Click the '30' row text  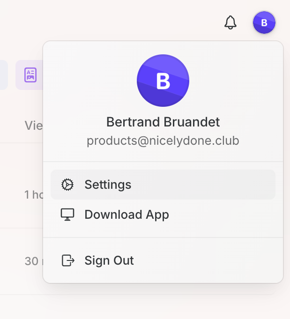coord(34,261)
